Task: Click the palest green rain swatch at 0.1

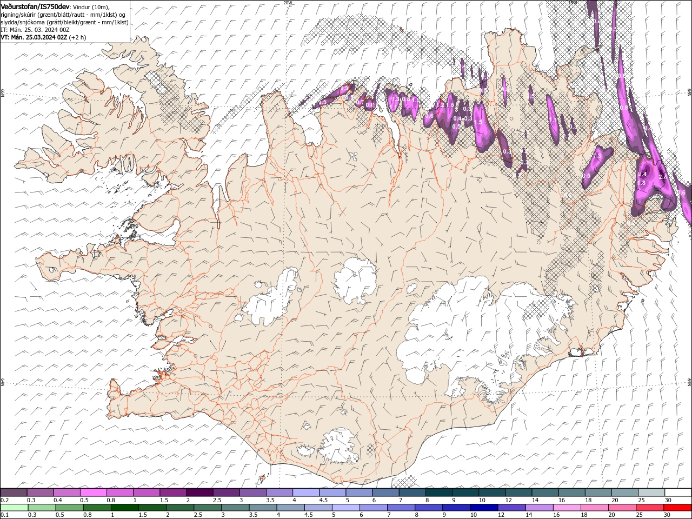Action: click(x=14, y=508)
